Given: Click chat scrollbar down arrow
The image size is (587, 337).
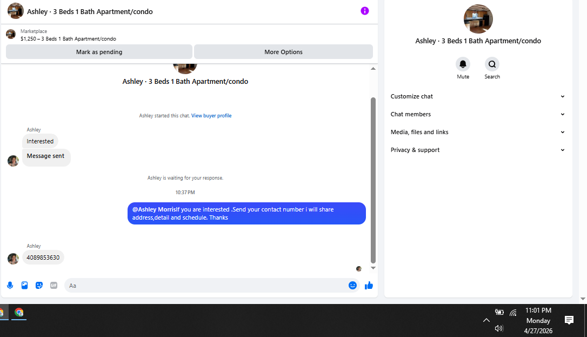Looking at the screenshot, I should tap(373, 268).
